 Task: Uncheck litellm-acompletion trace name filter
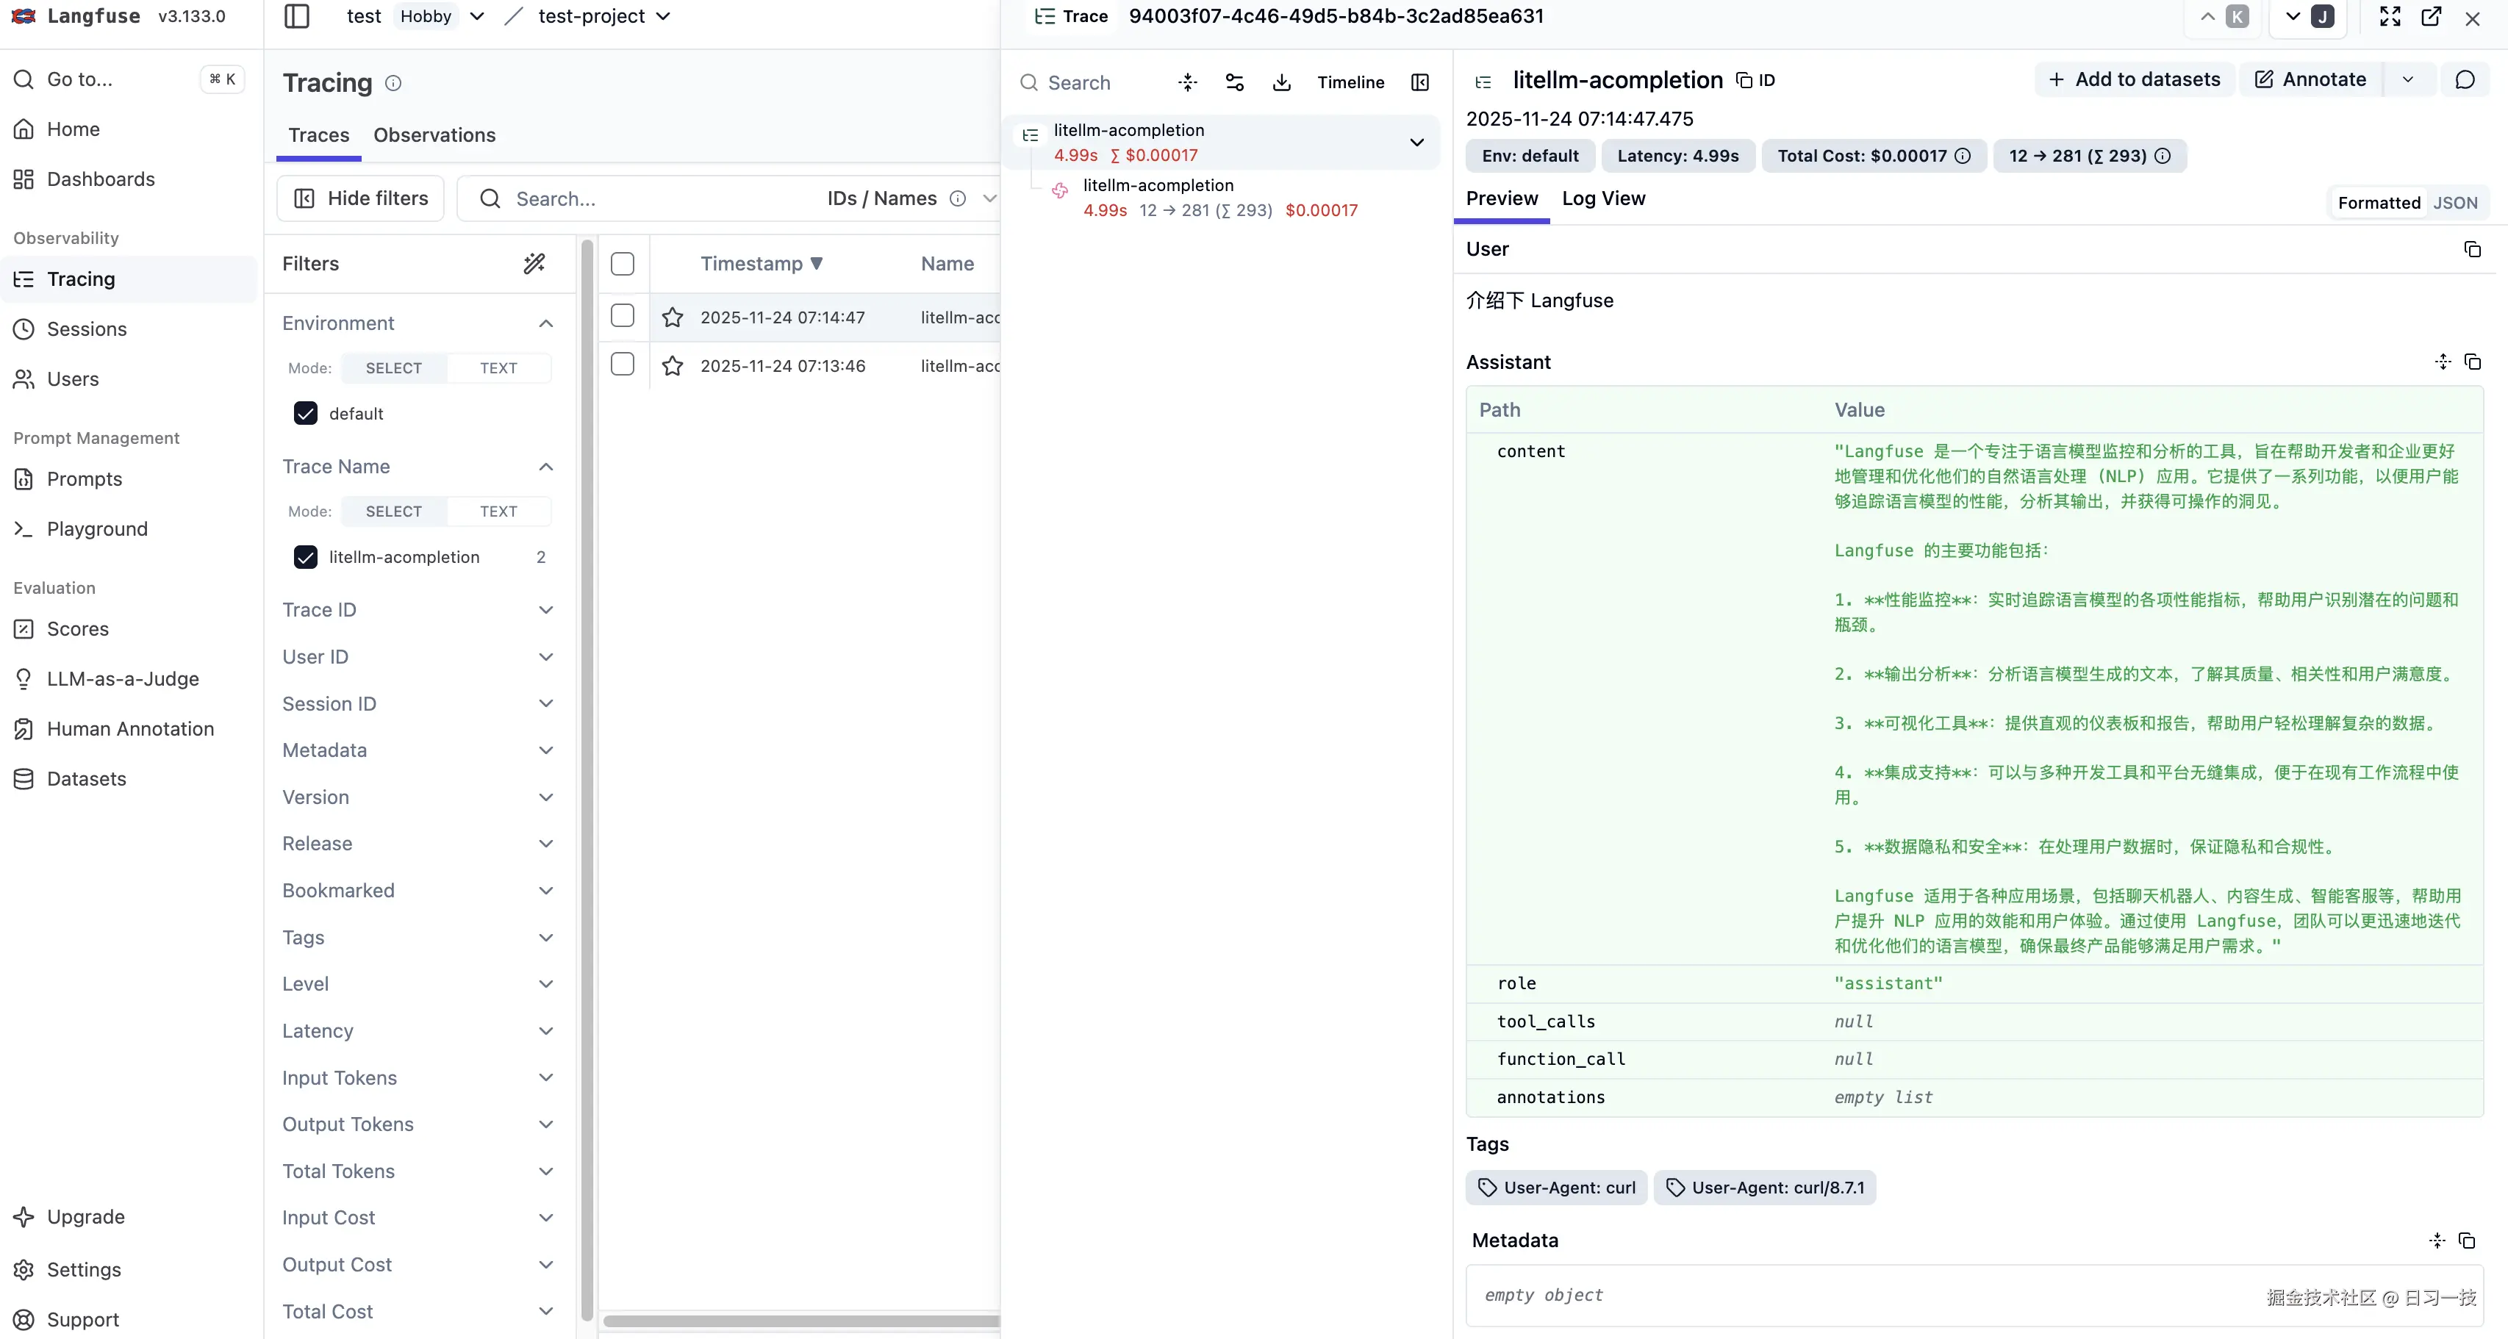point(306,556)
